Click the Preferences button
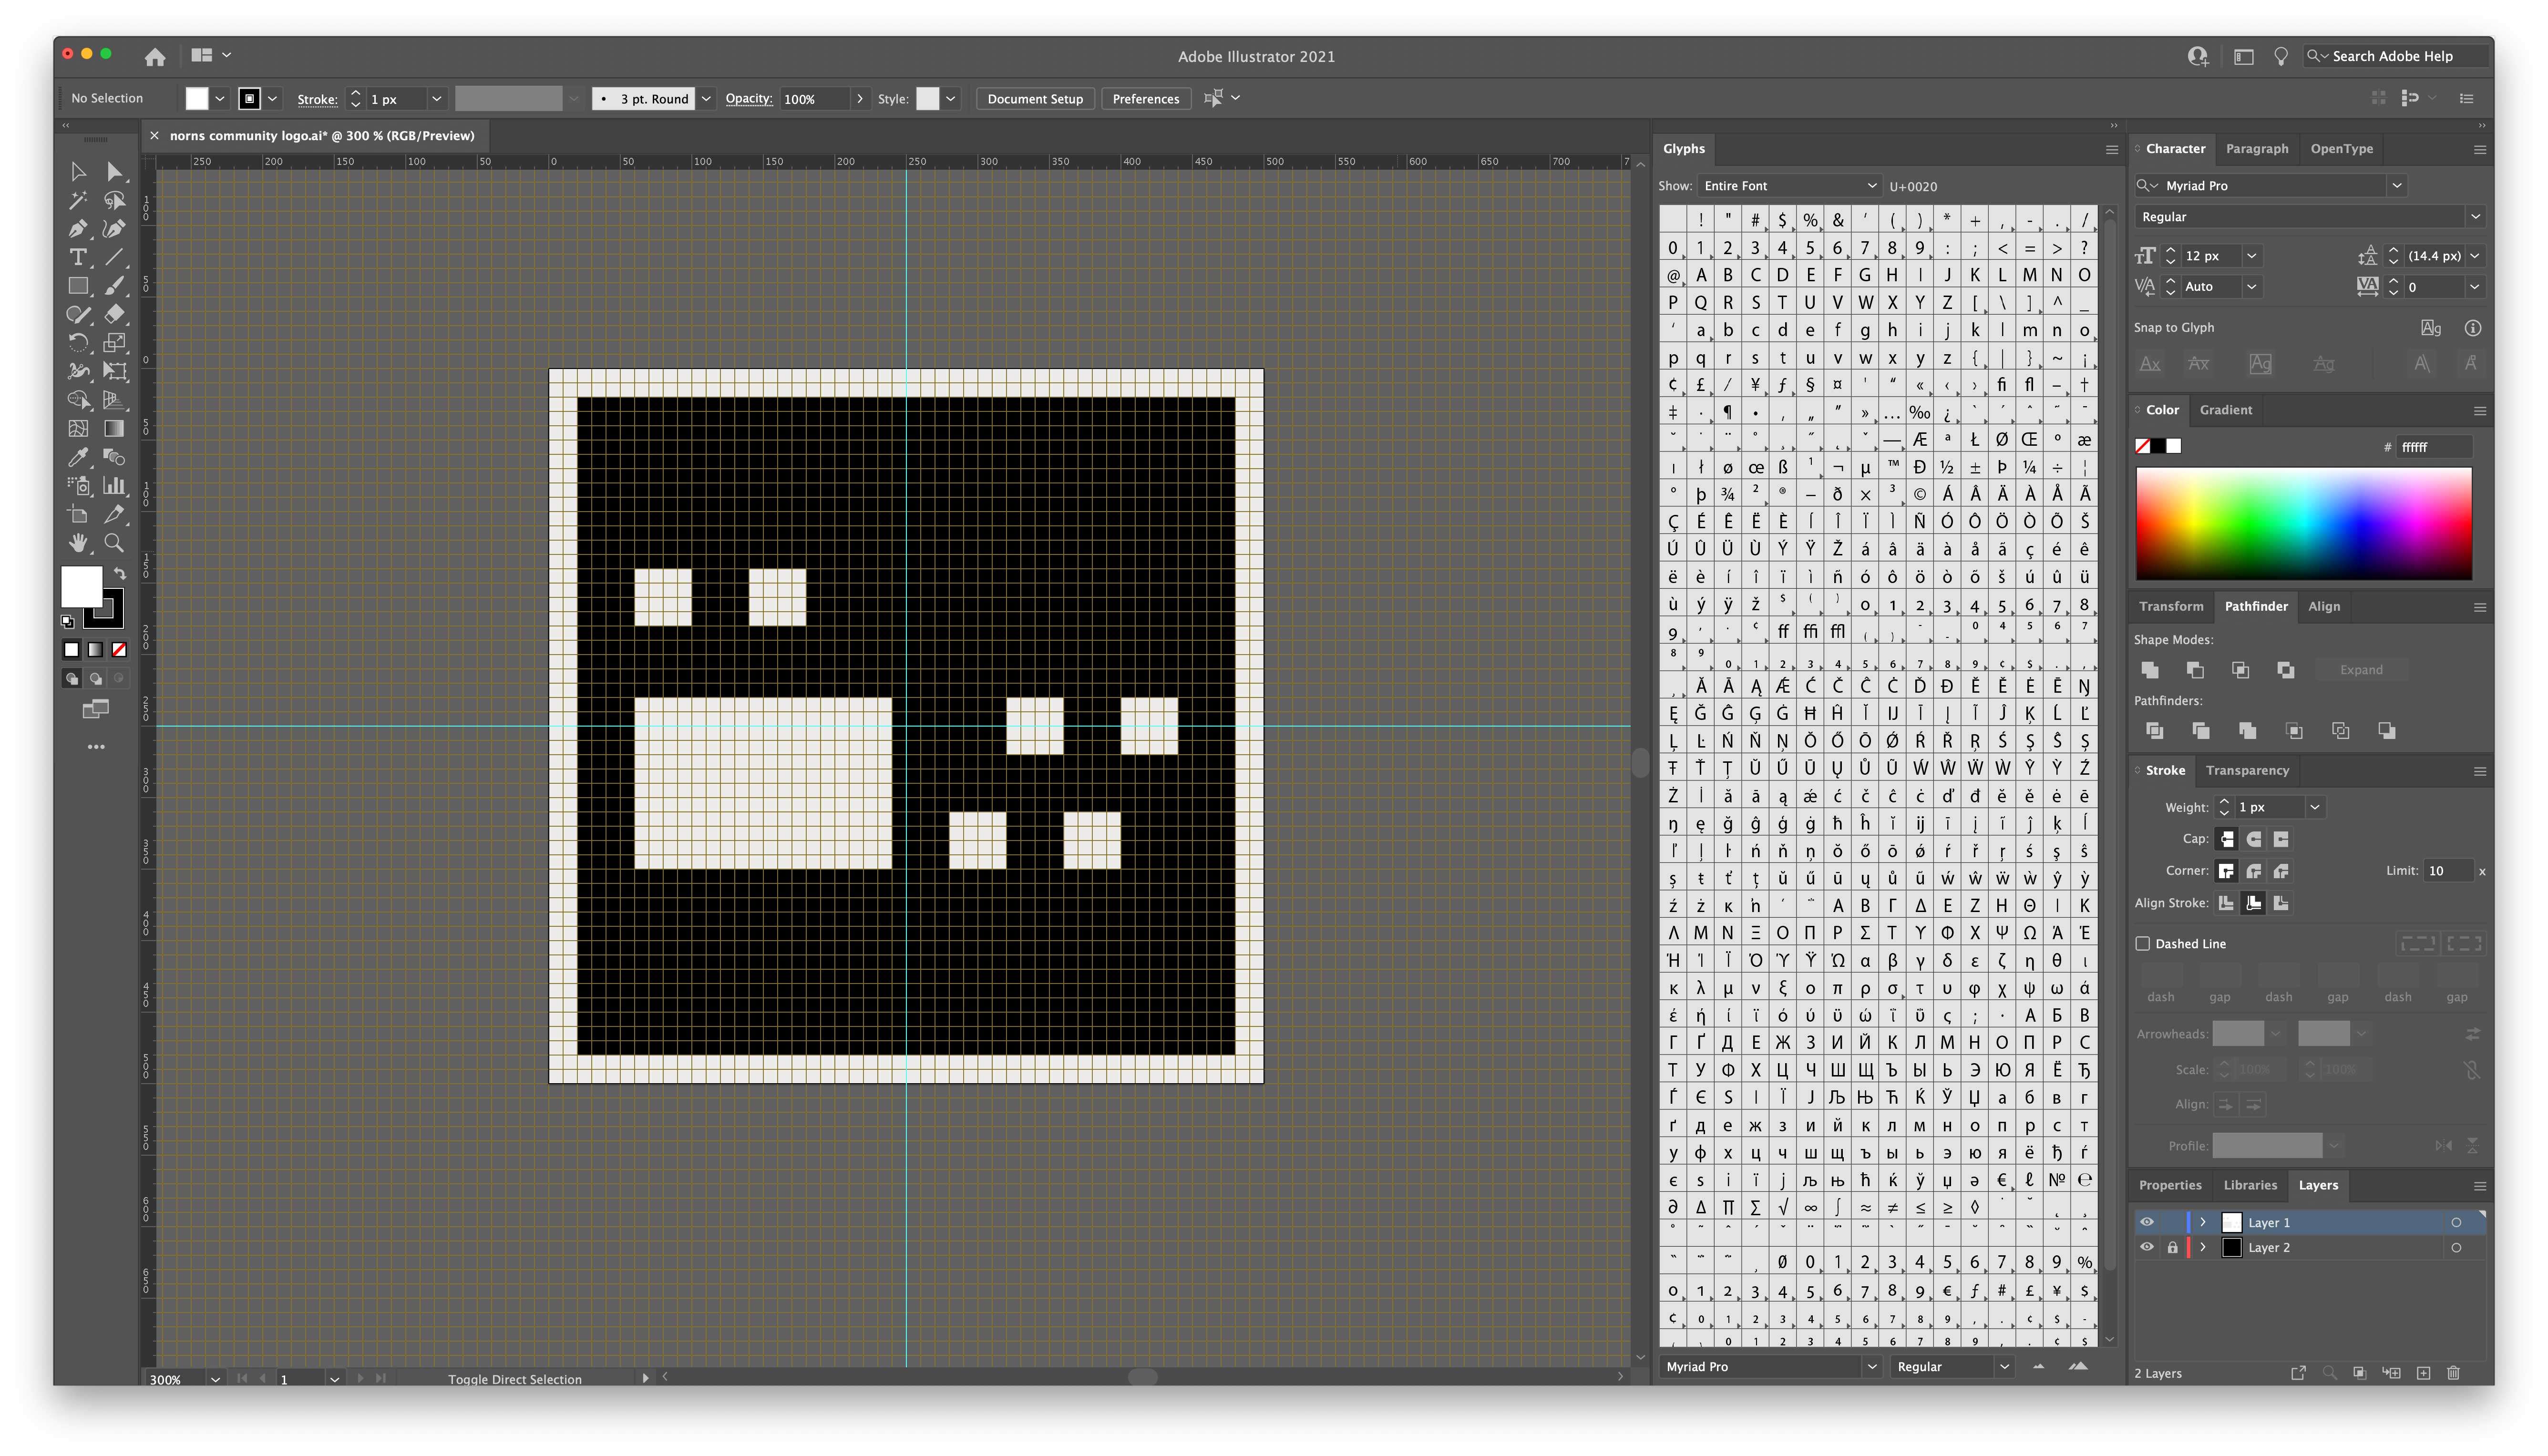The height and width of the screenshot is (1456, 2548). (x=1146, y=98)
